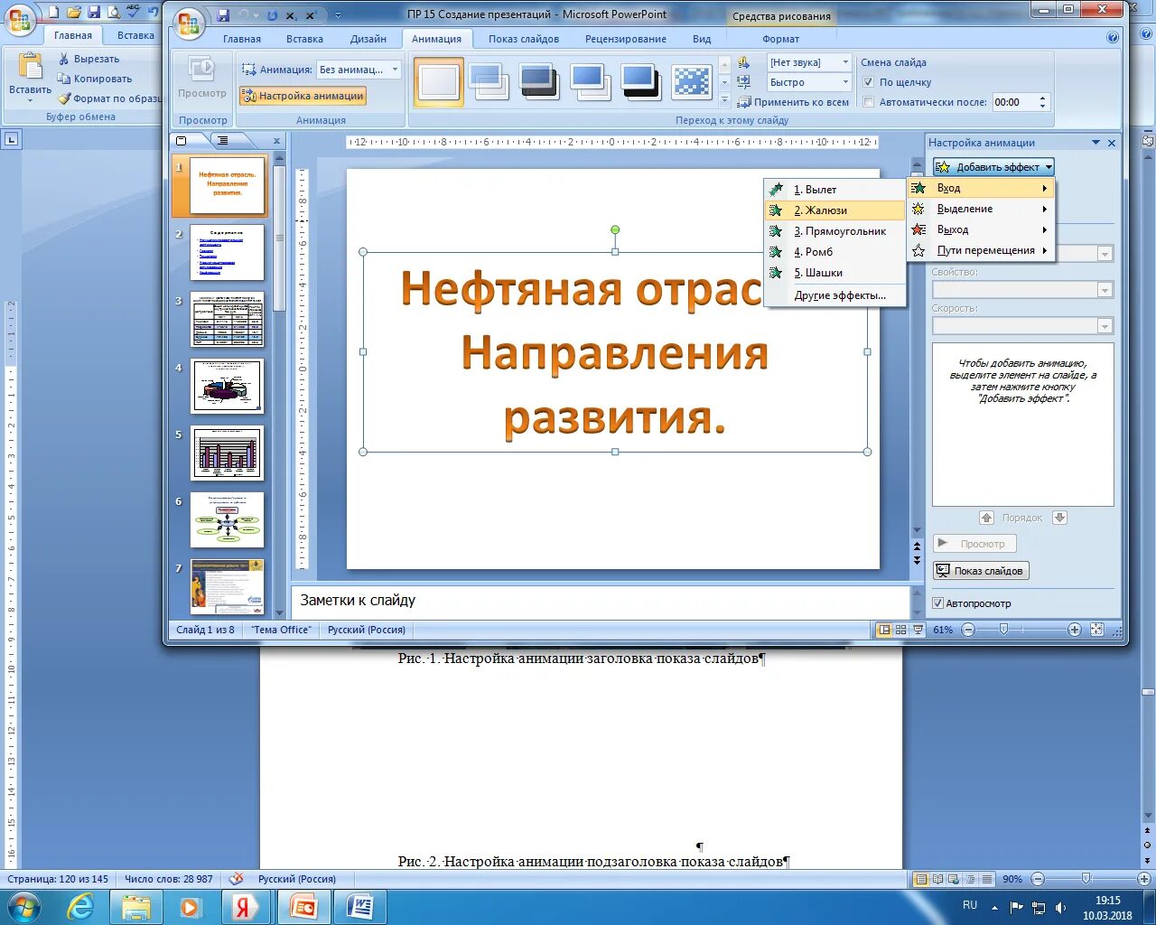
Task: Click Вставить paste icon in Word
Action: click(x=30, y=69)
